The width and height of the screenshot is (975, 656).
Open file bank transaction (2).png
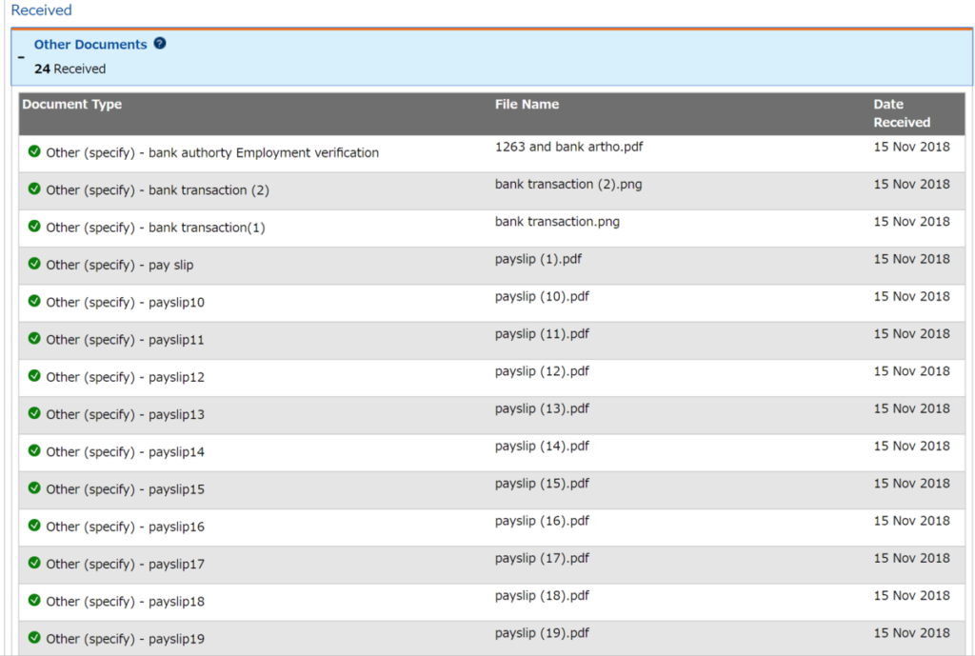click(x=568, y=185)
